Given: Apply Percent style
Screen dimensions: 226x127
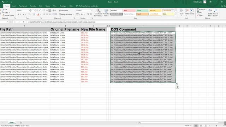Looking at the screenshot, I should tap(82, 14).
